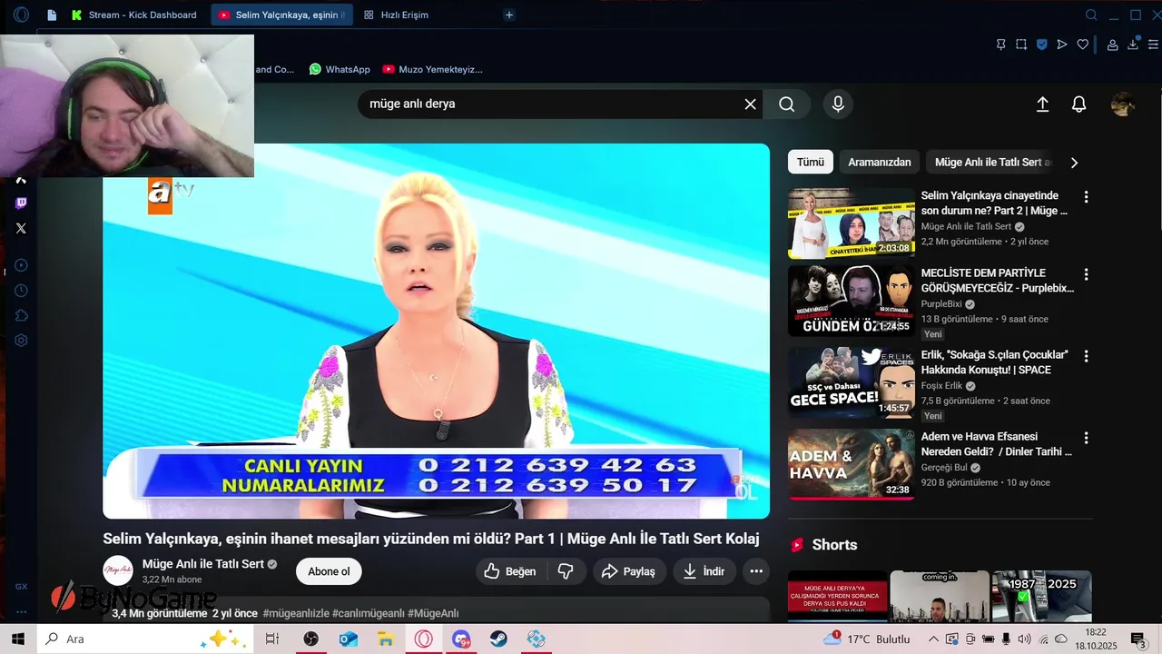Open the browser downloads icon
The width and height of the screenshot is (1162, 654).
click(x=1133, y=45)
